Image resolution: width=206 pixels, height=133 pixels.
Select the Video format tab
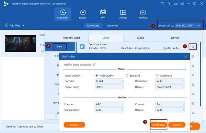point(106,38)
